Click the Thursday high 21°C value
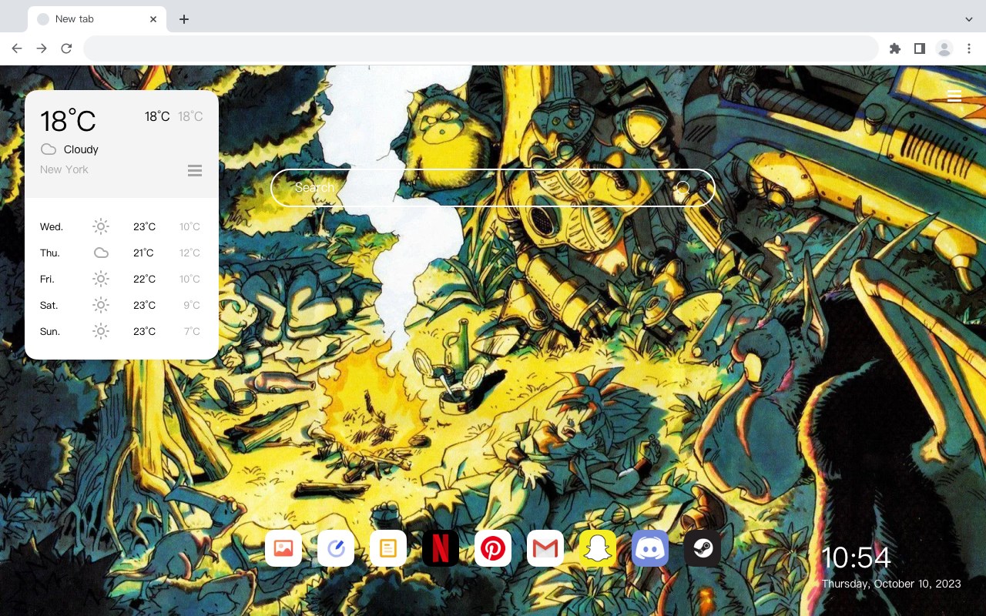986x616 pixels. [x=144, y=253]
